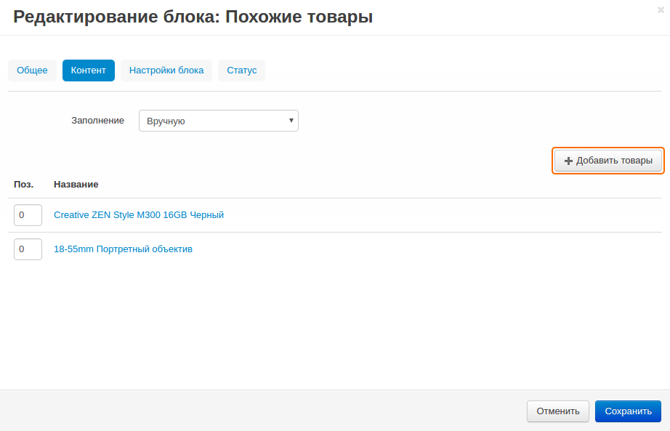Click the Название column header
670x431 pixels.
click(x=76, y=184)
